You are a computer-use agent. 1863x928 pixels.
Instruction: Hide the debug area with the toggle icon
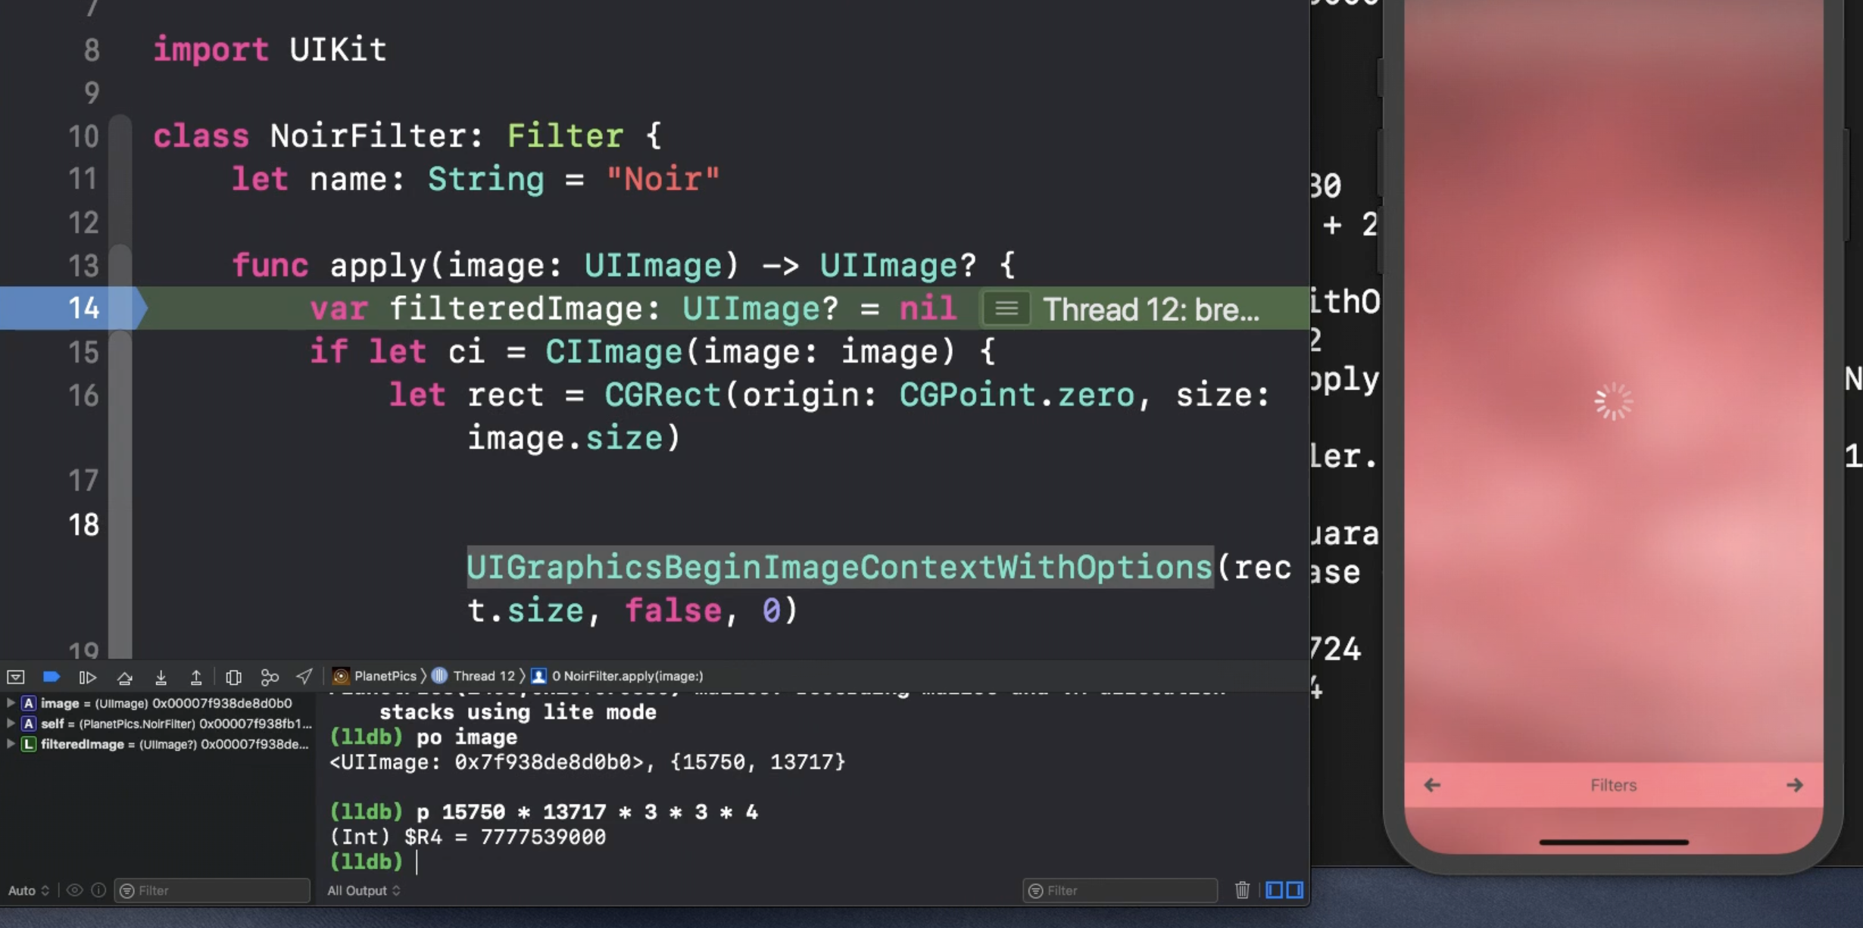point(16,677)
